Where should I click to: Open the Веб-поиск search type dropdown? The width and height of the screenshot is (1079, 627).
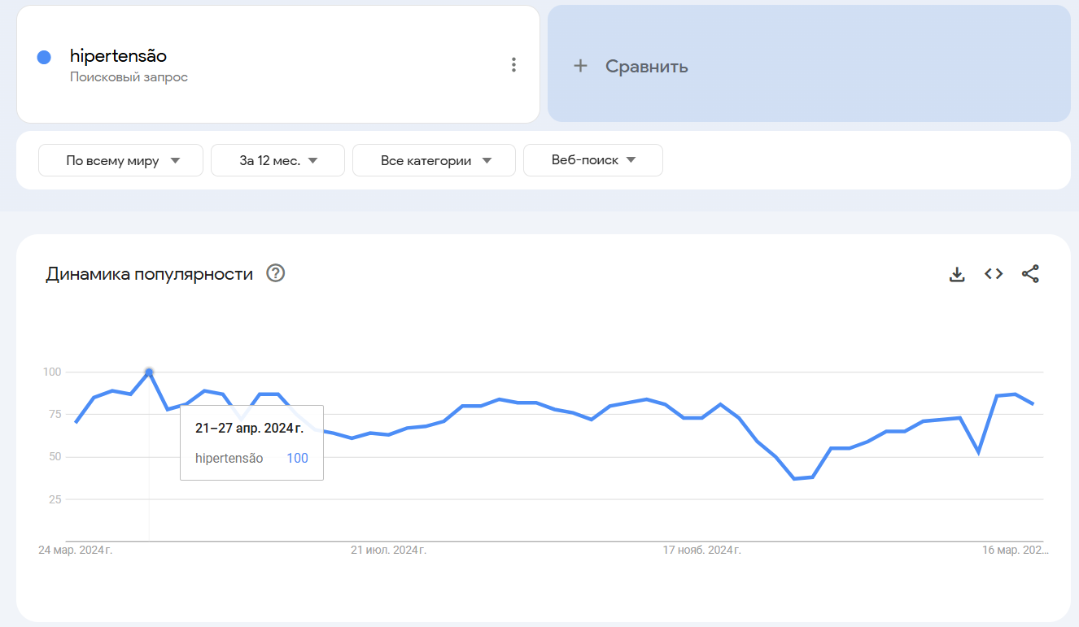tap(593, 160)
